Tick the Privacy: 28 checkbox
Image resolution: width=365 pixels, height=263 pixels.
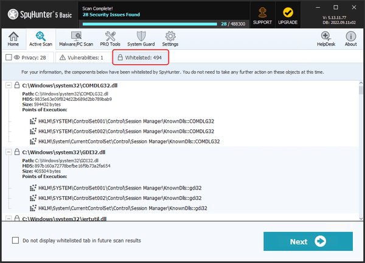coord(9,57)
